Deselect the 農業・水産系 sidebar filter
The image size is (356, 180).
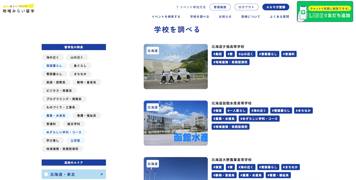click(x=56, y=116)
